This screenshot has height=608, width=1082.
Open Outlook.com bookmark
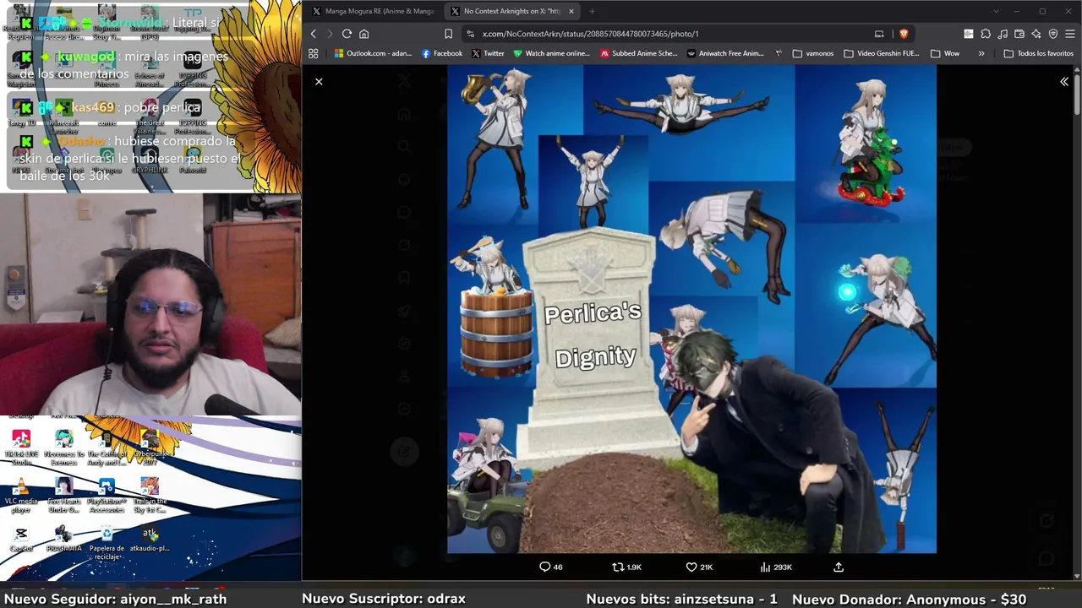point(373,53)
